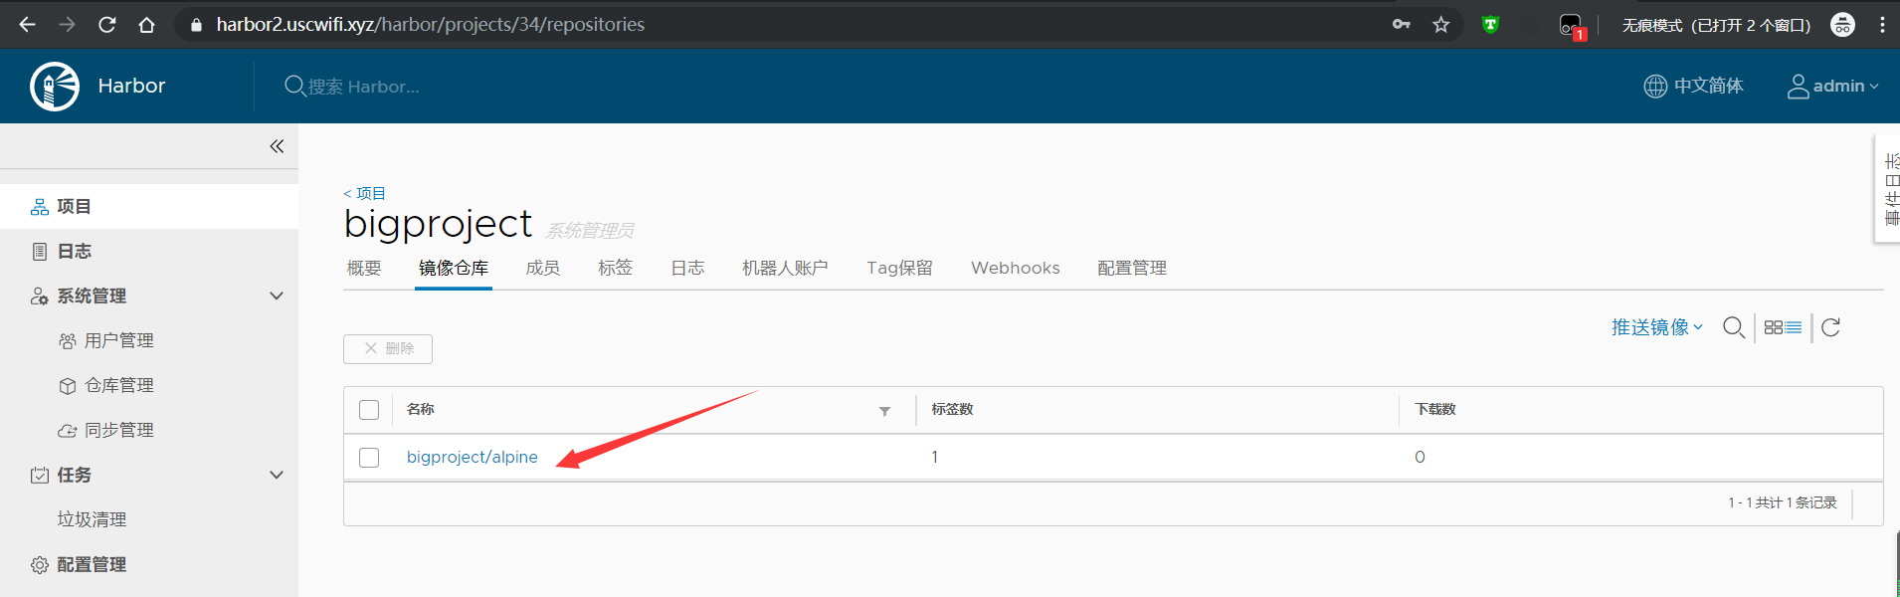This screenshot has width=1900, height=597.
Task: Open the 成员 tab
Action: (543, 268)
